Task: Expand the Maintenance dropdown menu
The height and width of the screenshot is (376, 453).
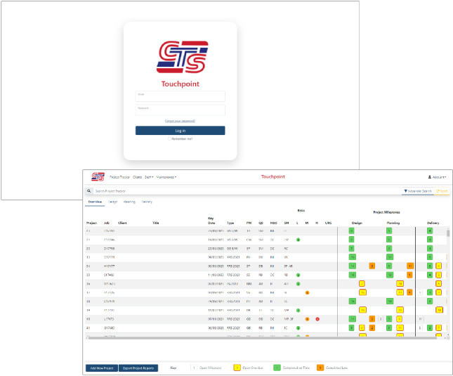Action: pyautogui.click(x=166, y=177)
